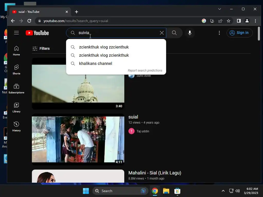Select the 'suial - YouTube' tab
Viewport: 263px width, 197px height.
coord(40,12)
